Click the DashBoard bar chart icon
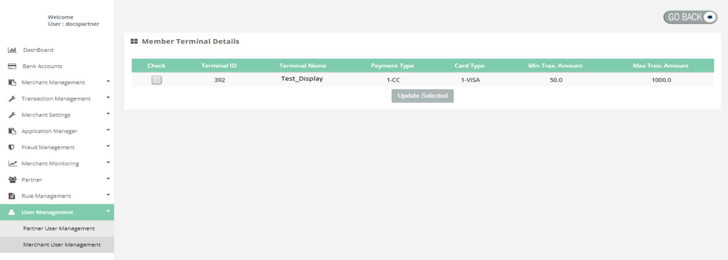The width and height of the screenshot is (728, 260). pos(12,50)
